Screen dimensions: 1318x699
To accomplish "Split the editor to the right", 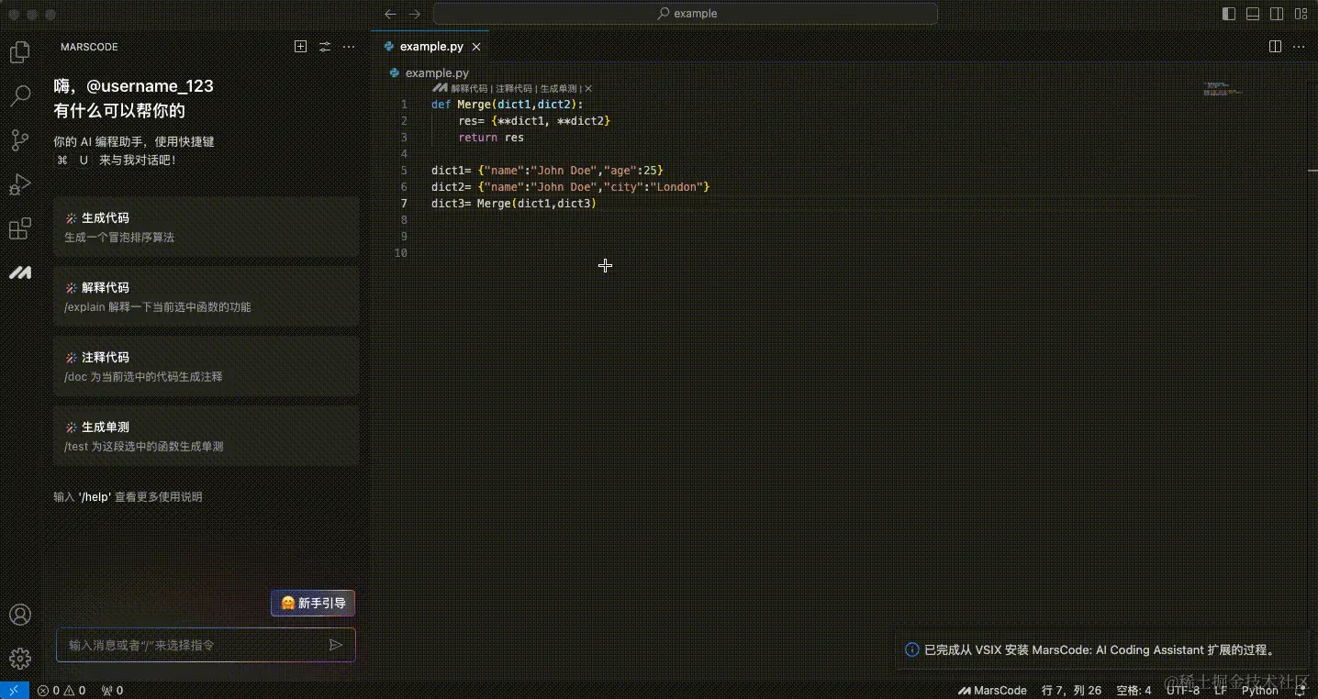I will click(1275, 46).
